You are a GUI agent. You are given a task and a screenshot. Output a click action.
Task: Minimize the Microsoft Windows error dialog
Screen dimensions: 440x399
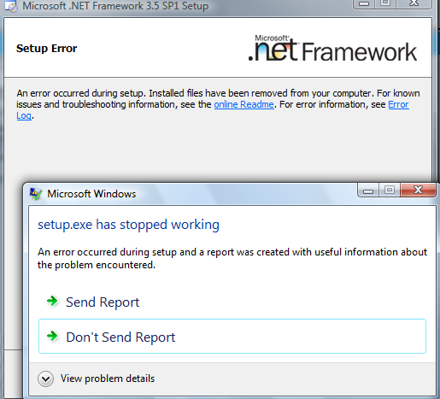[368, 191]
